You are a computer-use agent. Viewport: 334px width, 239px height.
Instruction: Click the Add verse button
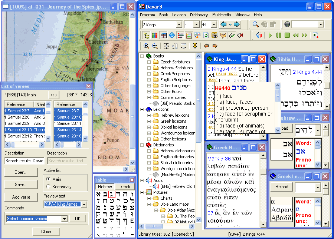pyautogui.click(x=21, y=197)
